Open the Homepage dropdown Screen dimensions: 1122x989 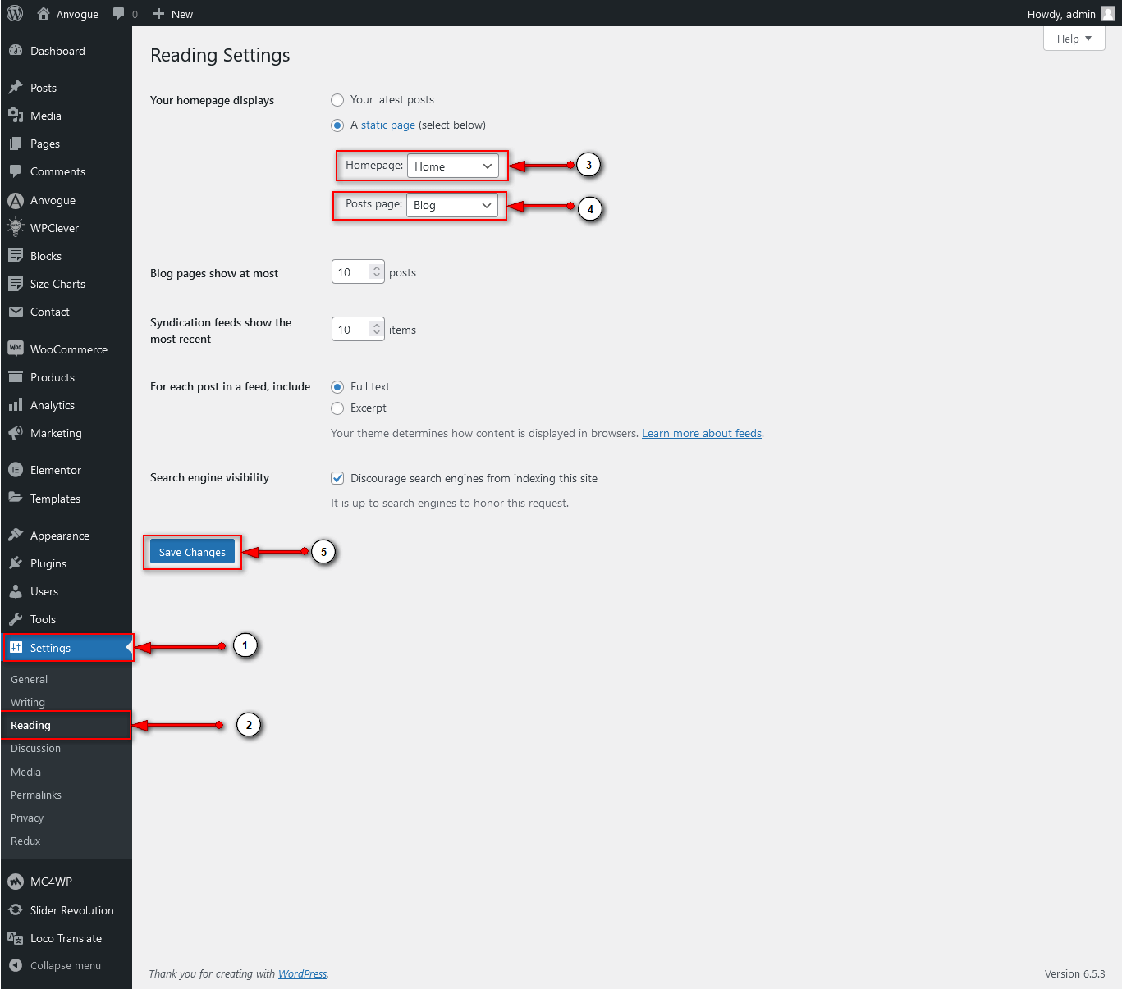coord(452,166)
